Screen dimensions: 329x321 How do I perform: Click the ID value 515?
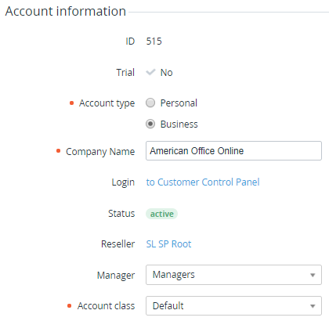click(x=154, y=41)
